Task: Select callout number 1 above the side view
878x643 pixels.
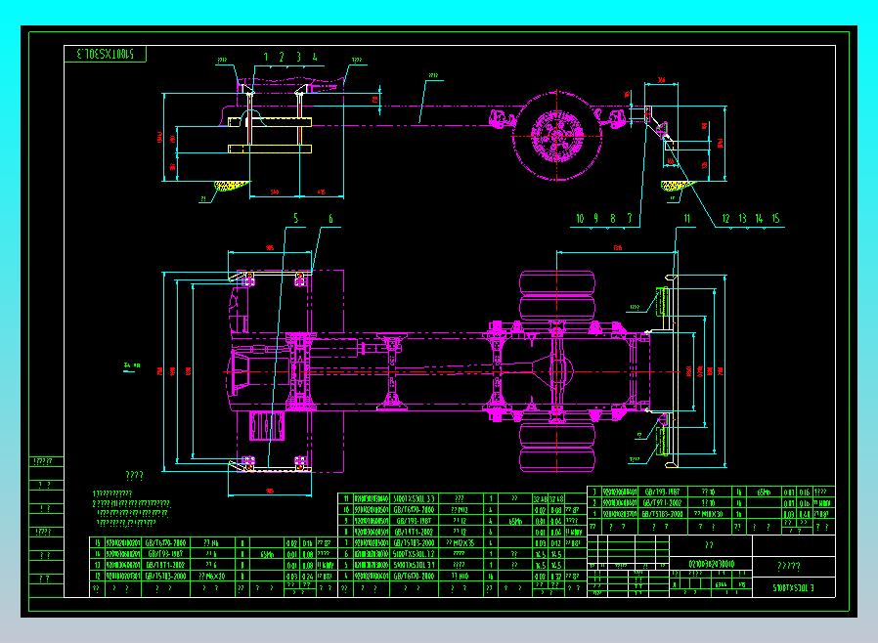Action: tap(265, 57)
